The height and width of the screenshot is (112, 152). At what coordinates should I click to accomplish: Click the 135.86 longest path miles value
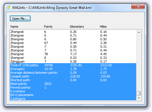[x=105, y=76]
